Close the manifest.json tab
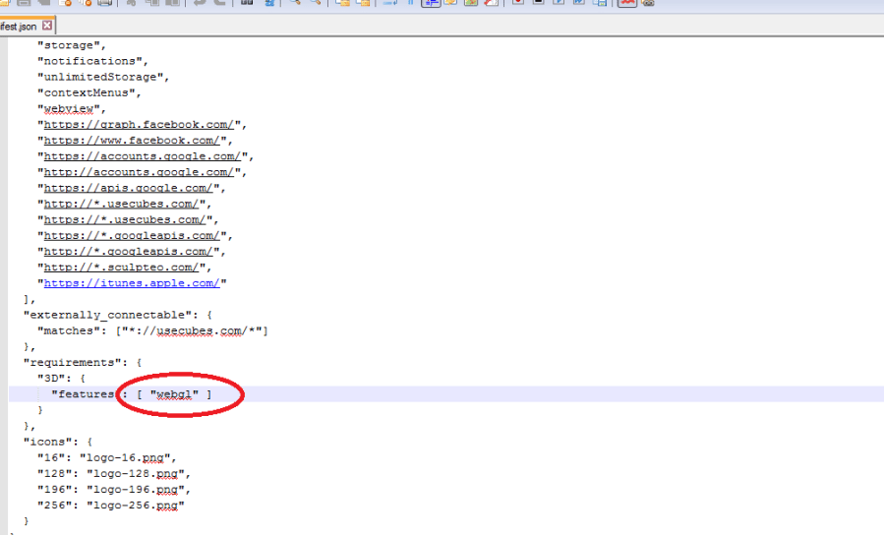The image size is (884, 535). (x=47, y=26)
